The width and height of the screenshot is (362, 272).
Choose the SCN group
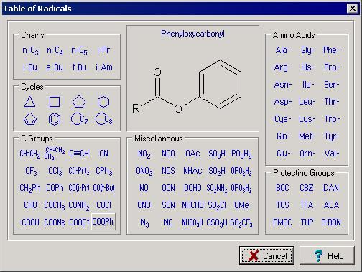coord(168,205)
